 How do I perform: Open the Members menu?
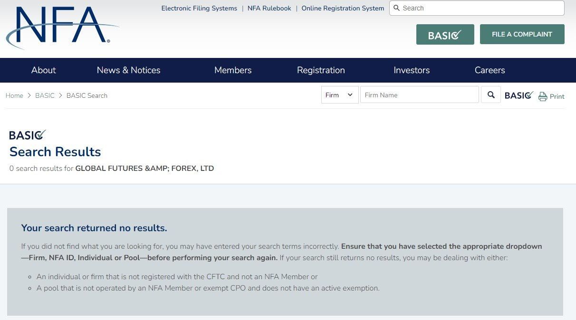pos(233,70)
